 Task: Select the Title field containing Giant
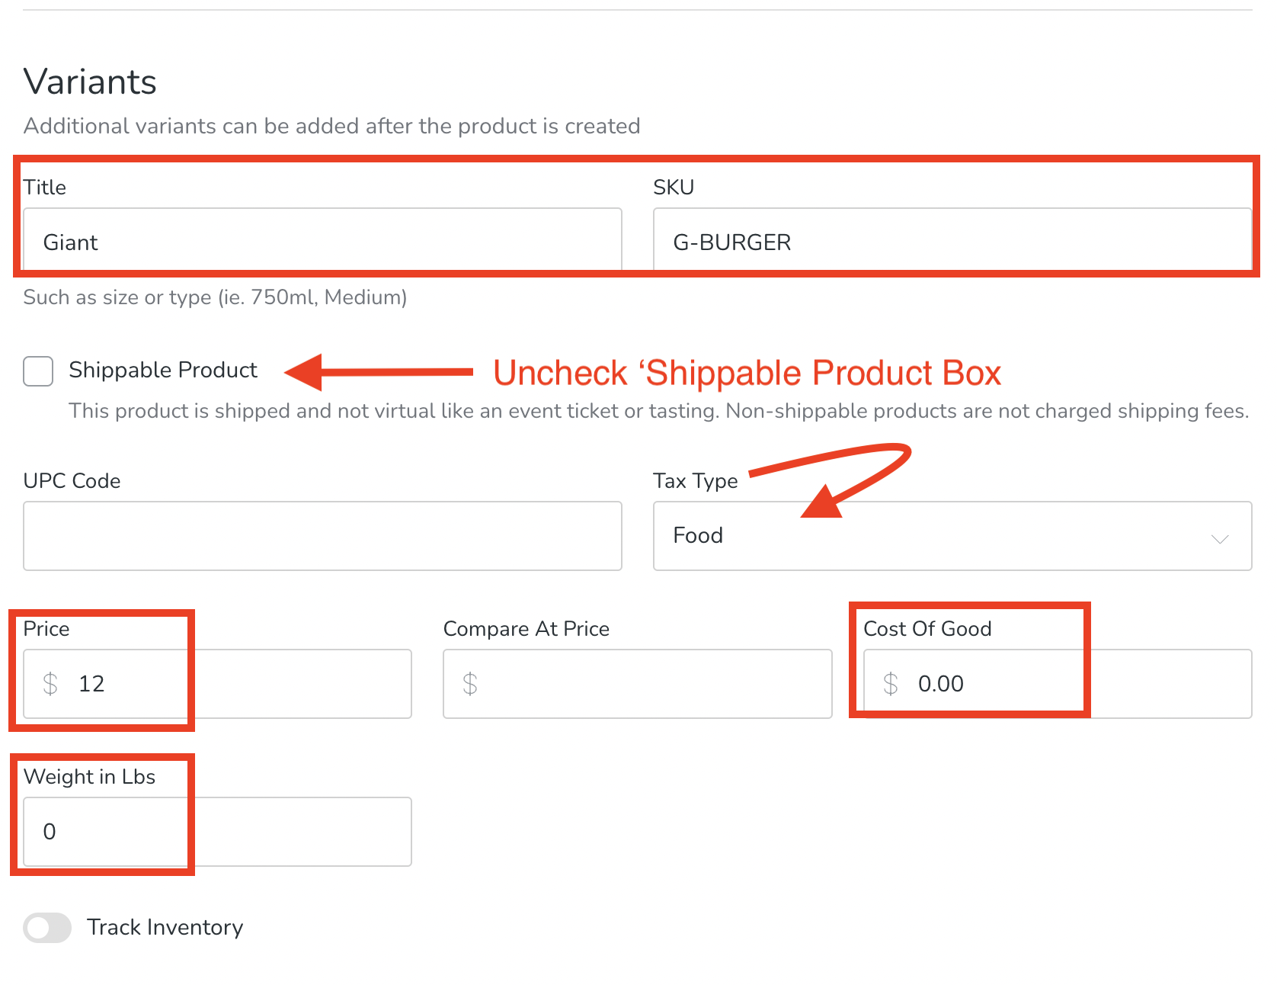(320, 241)
